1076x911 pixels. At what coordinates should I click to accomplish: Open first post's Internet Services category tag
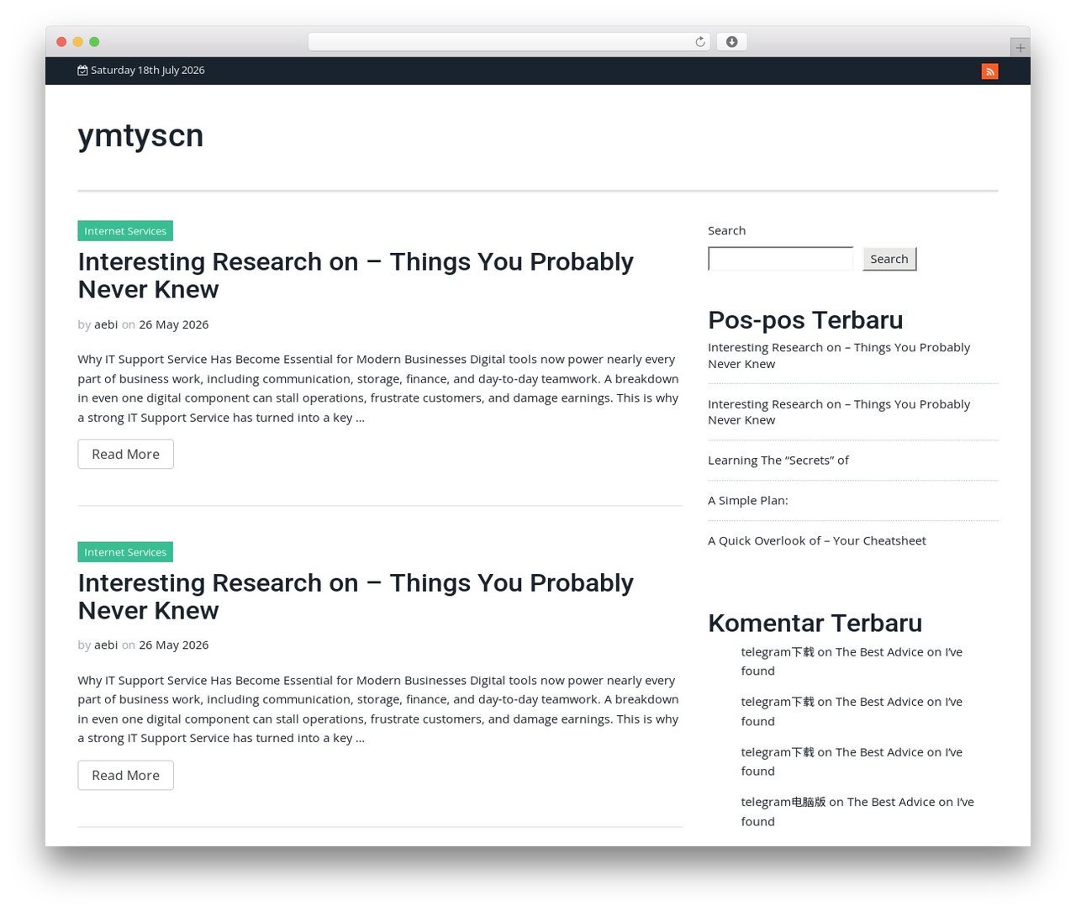[x=125, y=231]
